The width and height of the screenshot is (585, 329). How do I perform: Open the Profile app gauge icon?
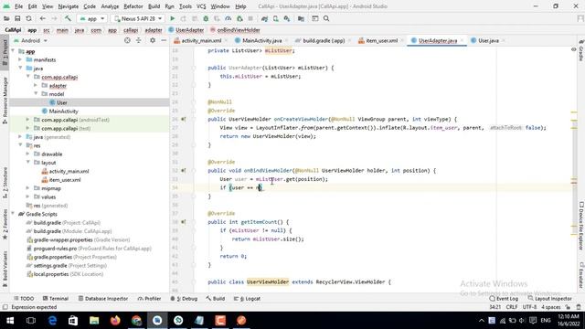tap(228, 18)
